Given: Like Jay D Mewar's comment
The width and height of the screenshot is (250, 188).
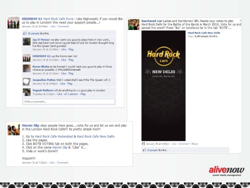Looking at the screenshot, I should point(64,49).
